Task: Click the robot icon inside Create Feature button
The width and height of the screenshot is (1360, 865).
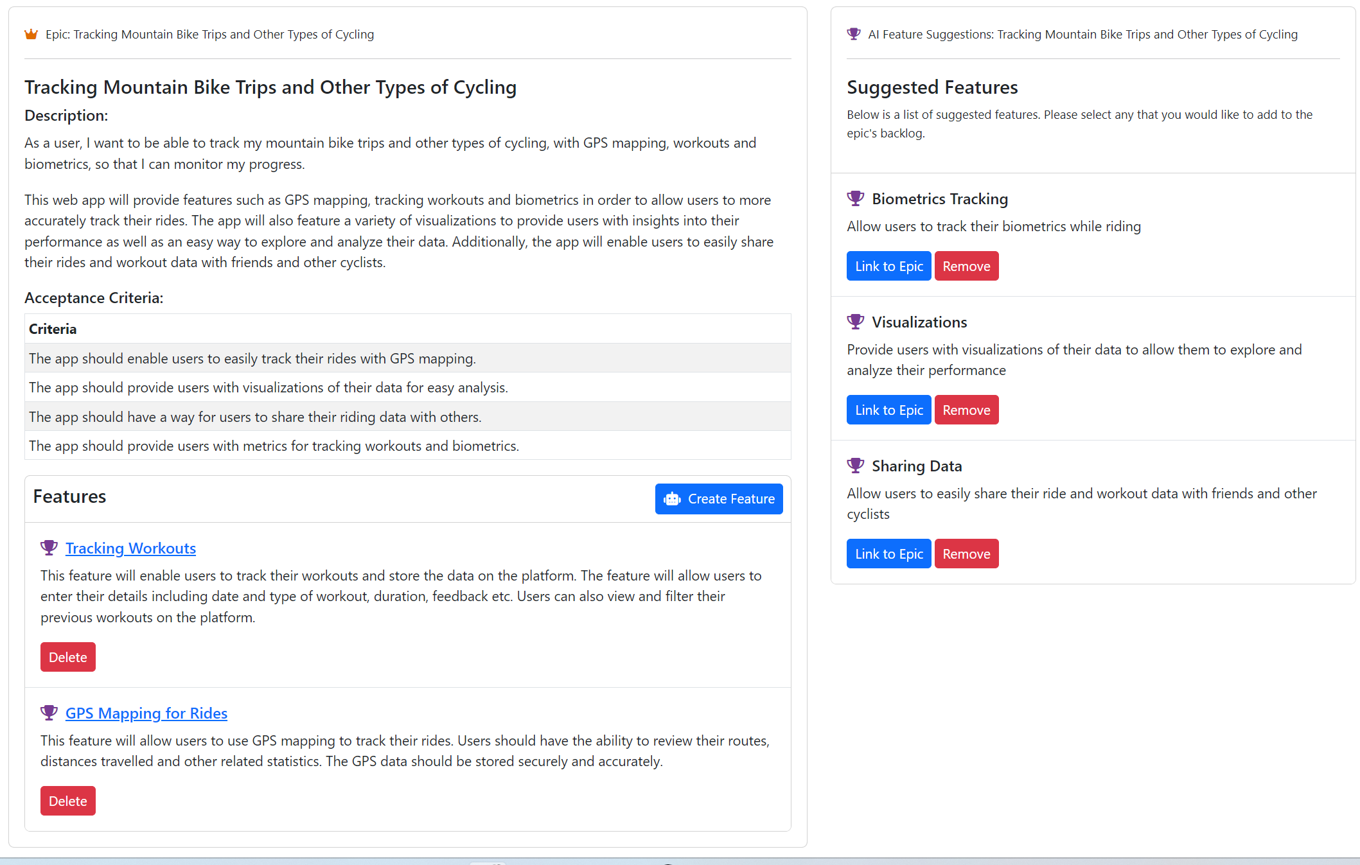Action: pyautogui.click(x=672, y=499)
